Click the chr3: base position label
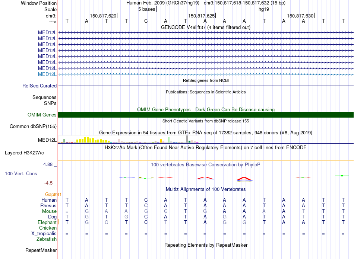The image size is (354, 259). point(51,16)
